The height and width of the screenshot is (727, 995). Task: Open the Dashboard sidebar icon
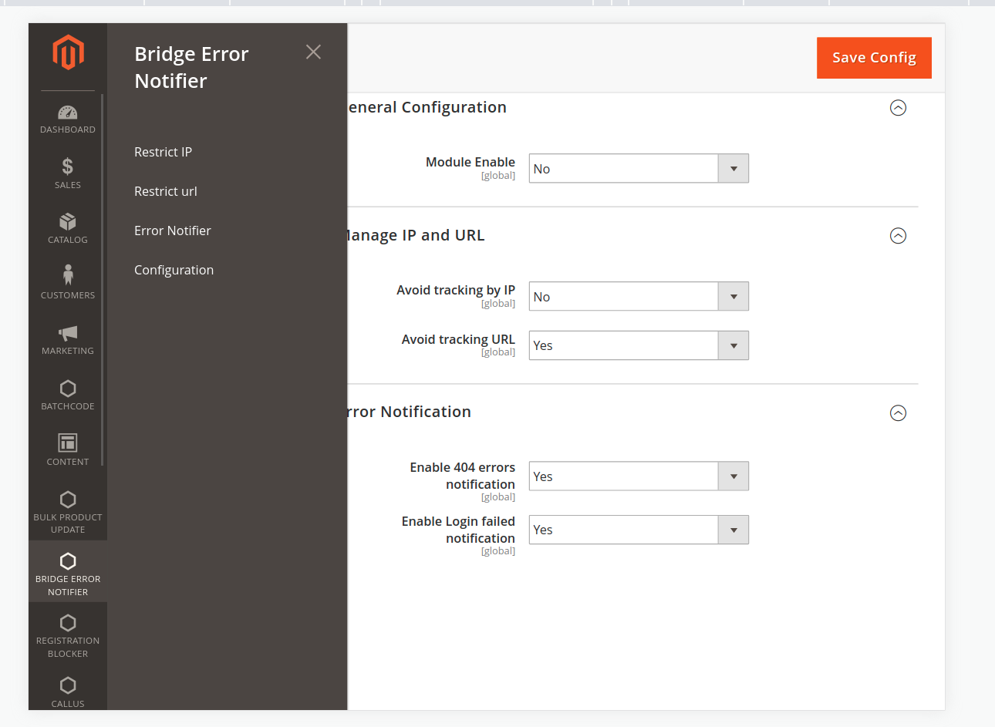[x=68, y=113]
